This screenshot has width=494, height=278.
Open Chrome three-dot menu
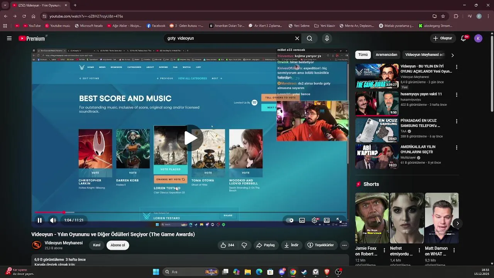(x=488, y=16)
